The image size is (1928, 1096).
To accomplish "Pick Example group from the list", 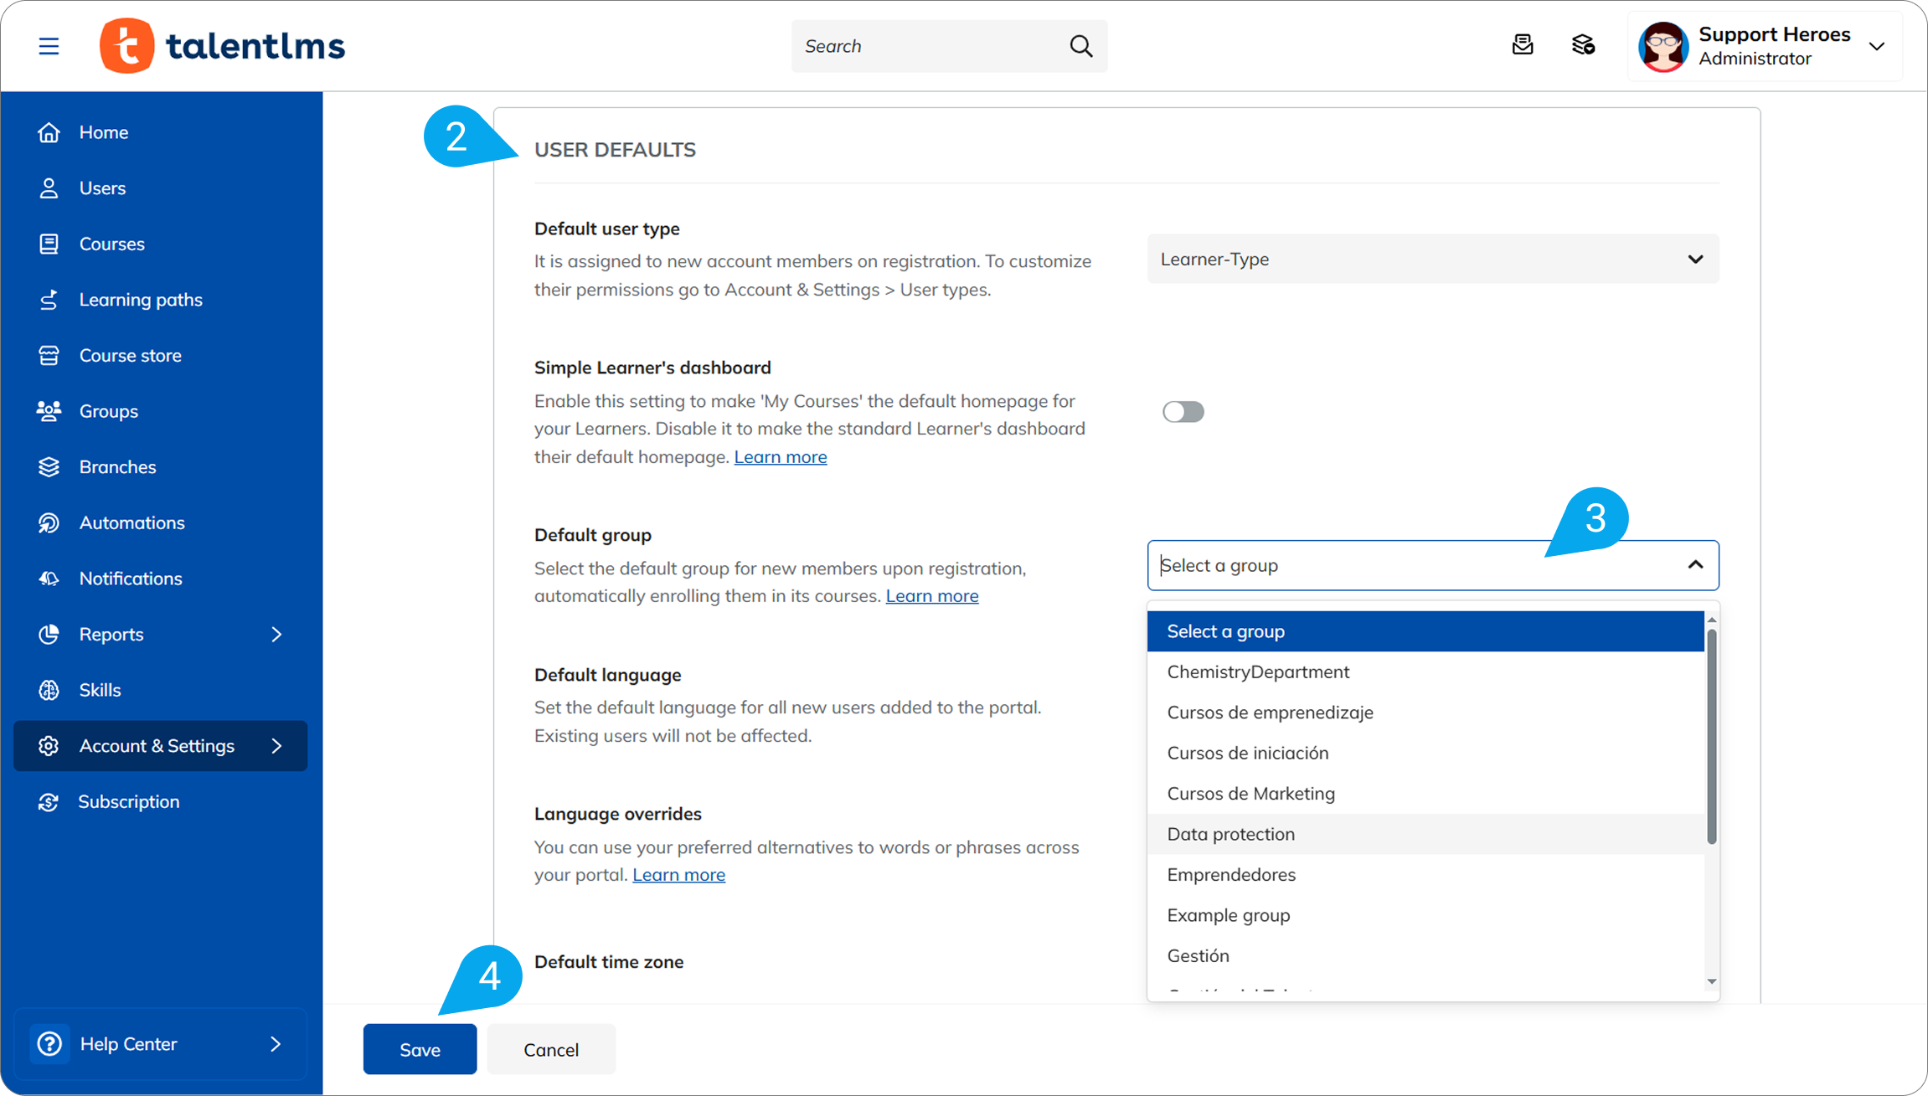I will point(1228,915).
